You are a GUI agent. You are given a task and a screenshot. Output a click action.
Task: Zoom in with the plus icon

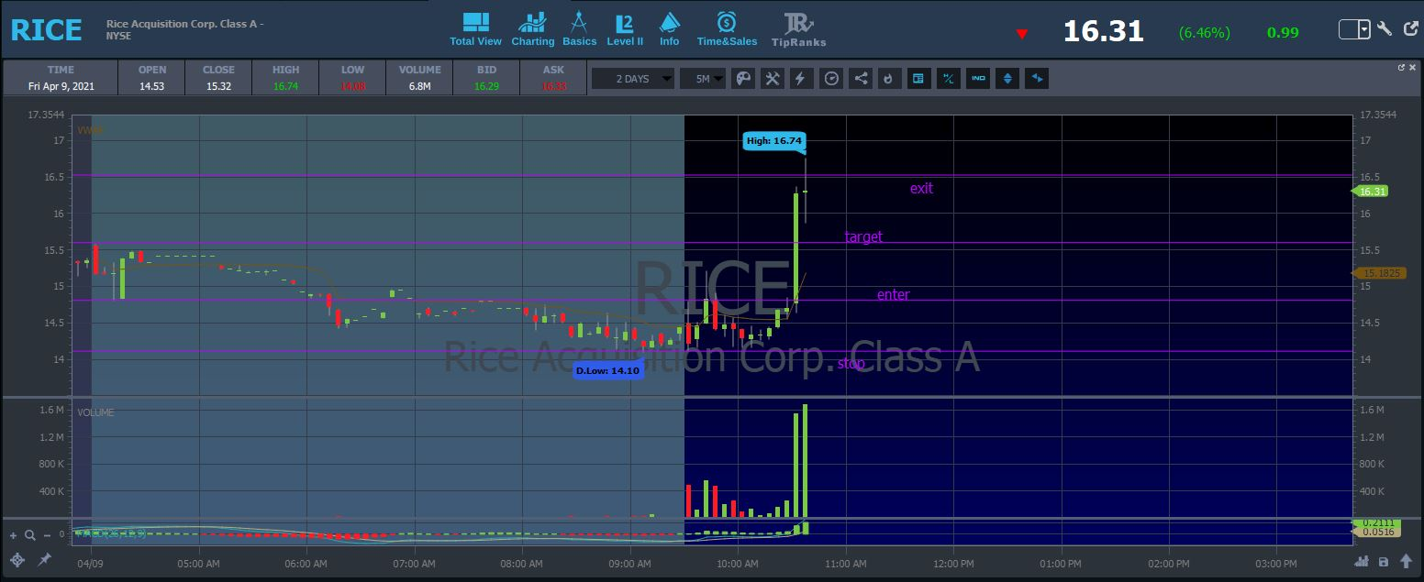[x=14, y=535]
